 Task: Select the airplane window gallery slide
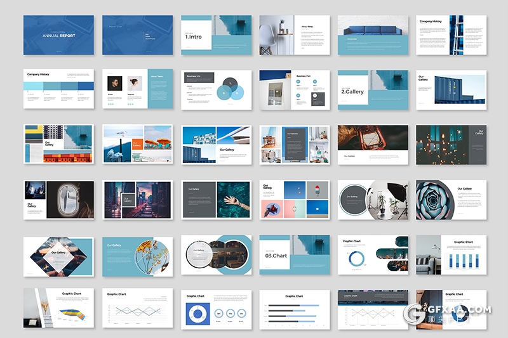tap(58, 200)
